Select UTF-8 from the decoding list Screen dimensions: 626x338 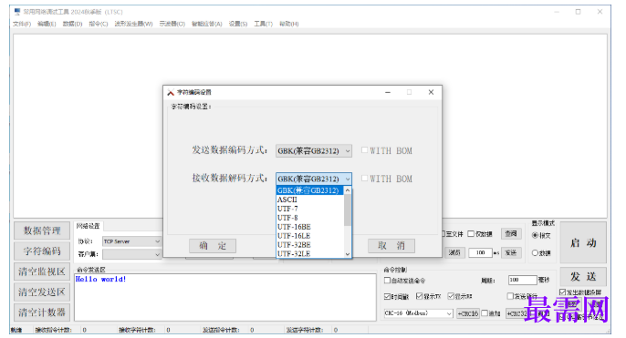point(310,218)
